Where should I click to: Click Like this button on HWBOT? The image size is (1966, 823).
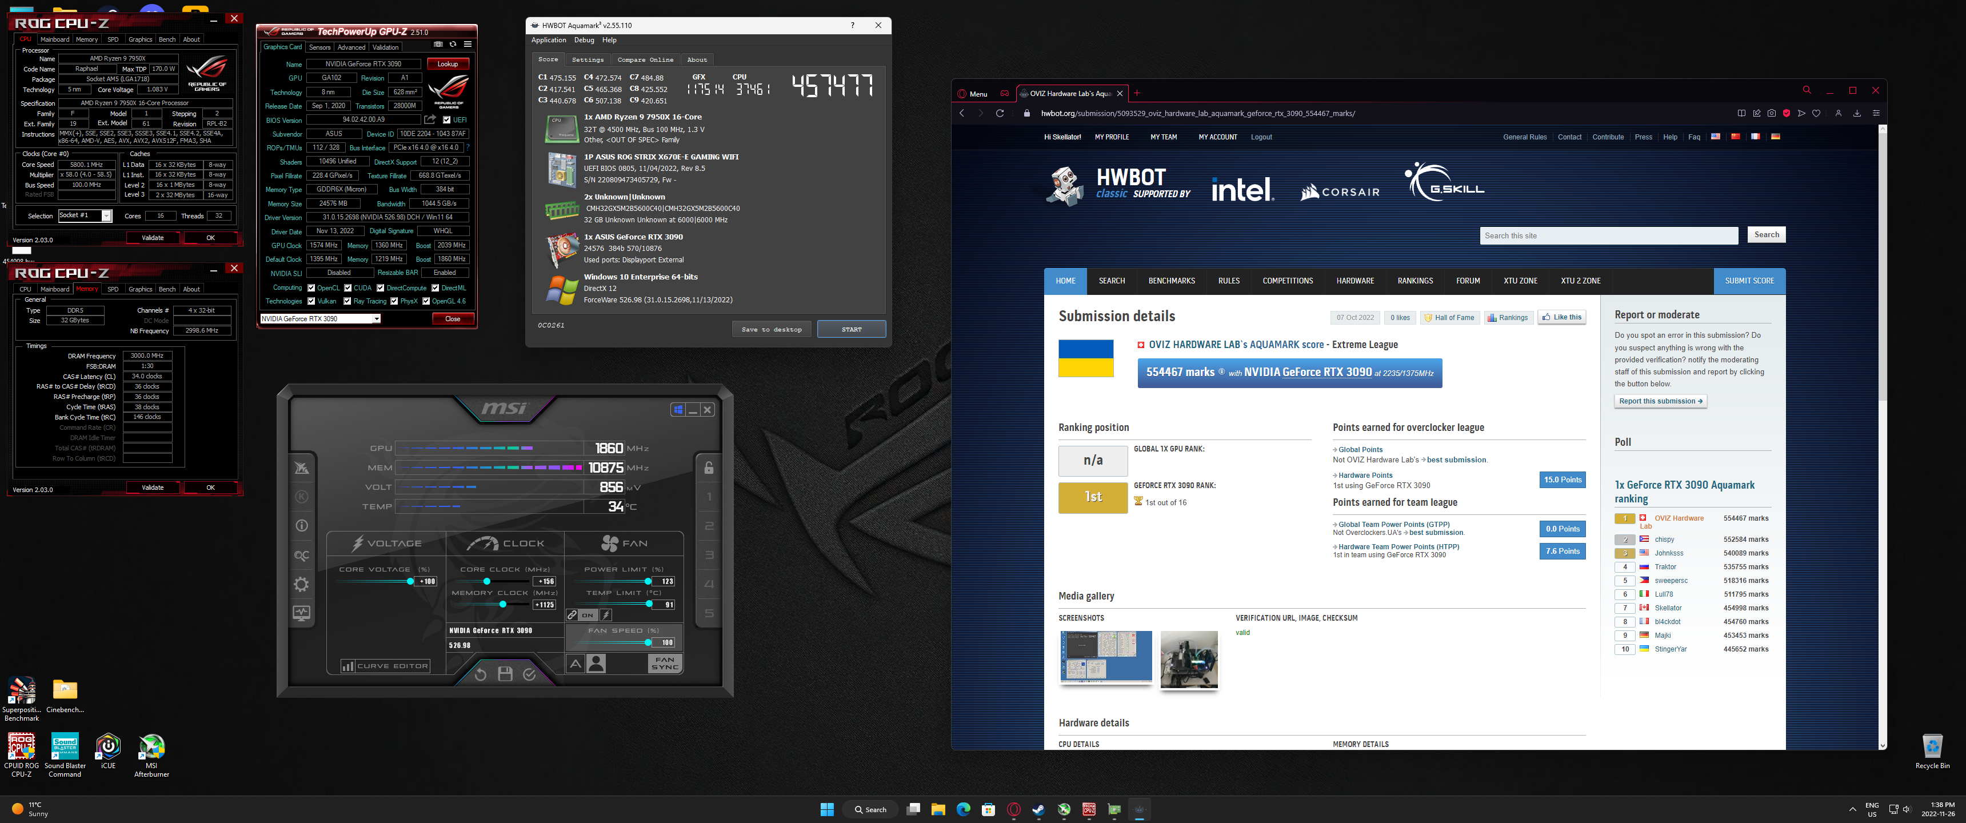click(x=1561, y=317)
